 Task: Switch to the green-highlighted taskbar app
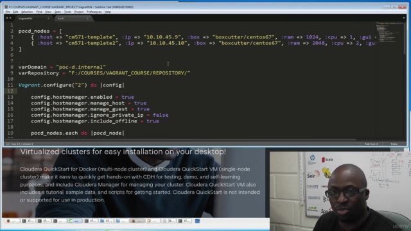(x=74, y=221)
